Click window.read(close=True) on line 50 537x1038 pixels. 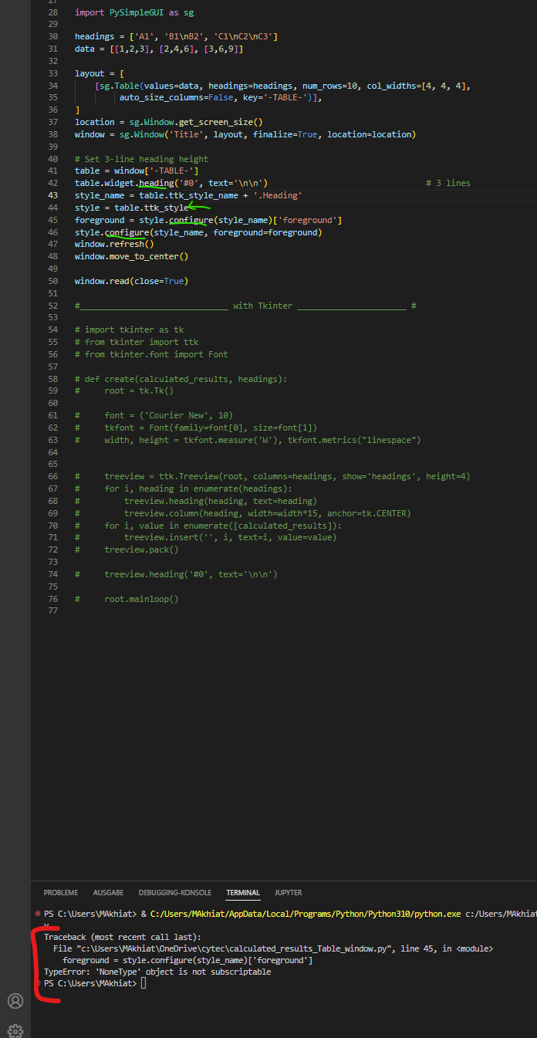point(133,280)
